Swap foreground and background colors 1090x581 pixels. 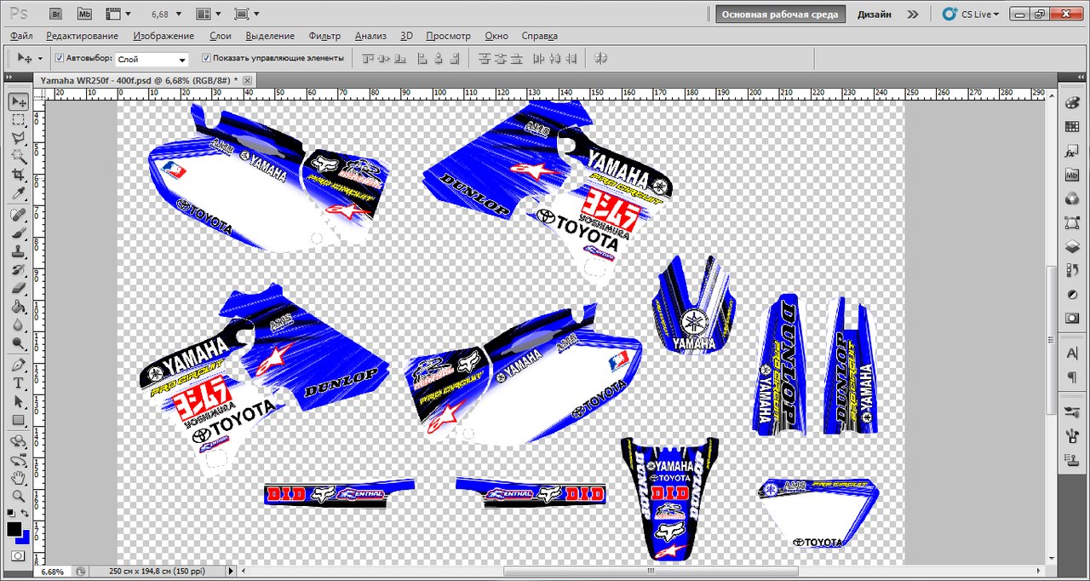[x=26, y=514]
